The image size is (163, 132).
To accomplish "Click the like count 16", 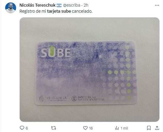I will click(91, 128).
